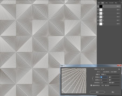
Task: Select the thumbnail of channel 4
Action: (101, 20)
